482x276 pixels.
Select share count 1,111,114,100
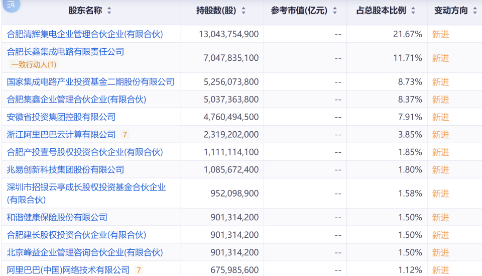(231, 152)
